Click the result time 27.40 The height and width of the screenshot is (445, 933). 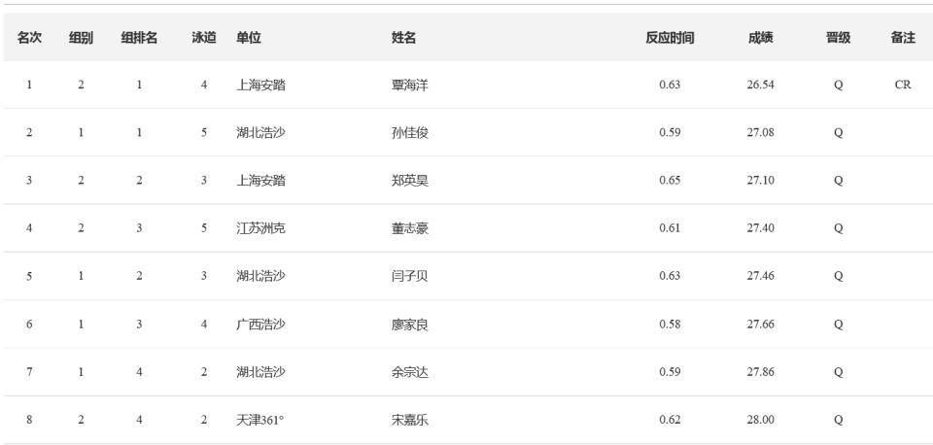761,228
